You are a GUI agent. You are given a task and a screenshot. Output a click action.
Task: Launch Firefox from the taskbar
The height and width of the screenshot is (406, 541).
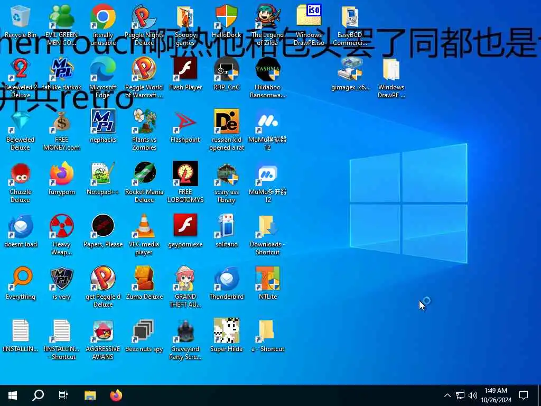(116, 395)
